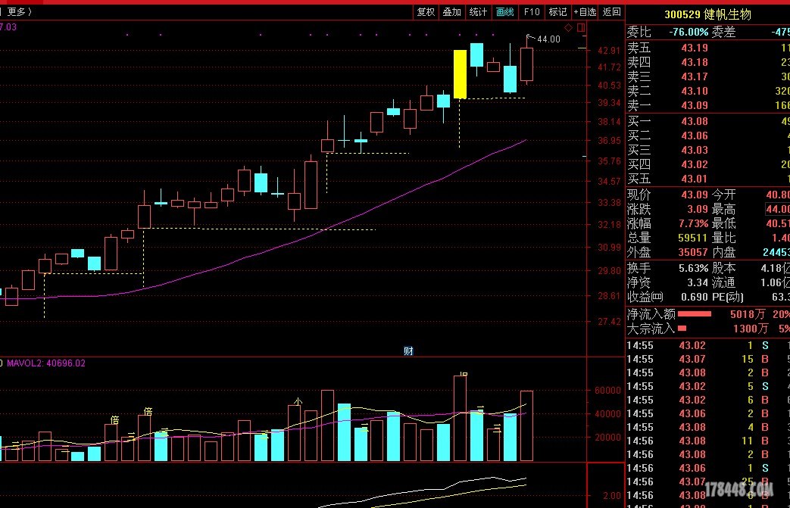Click the split-window icon at chart corner
This screenshot has height=508, width=790.
(x=581, y=28)
